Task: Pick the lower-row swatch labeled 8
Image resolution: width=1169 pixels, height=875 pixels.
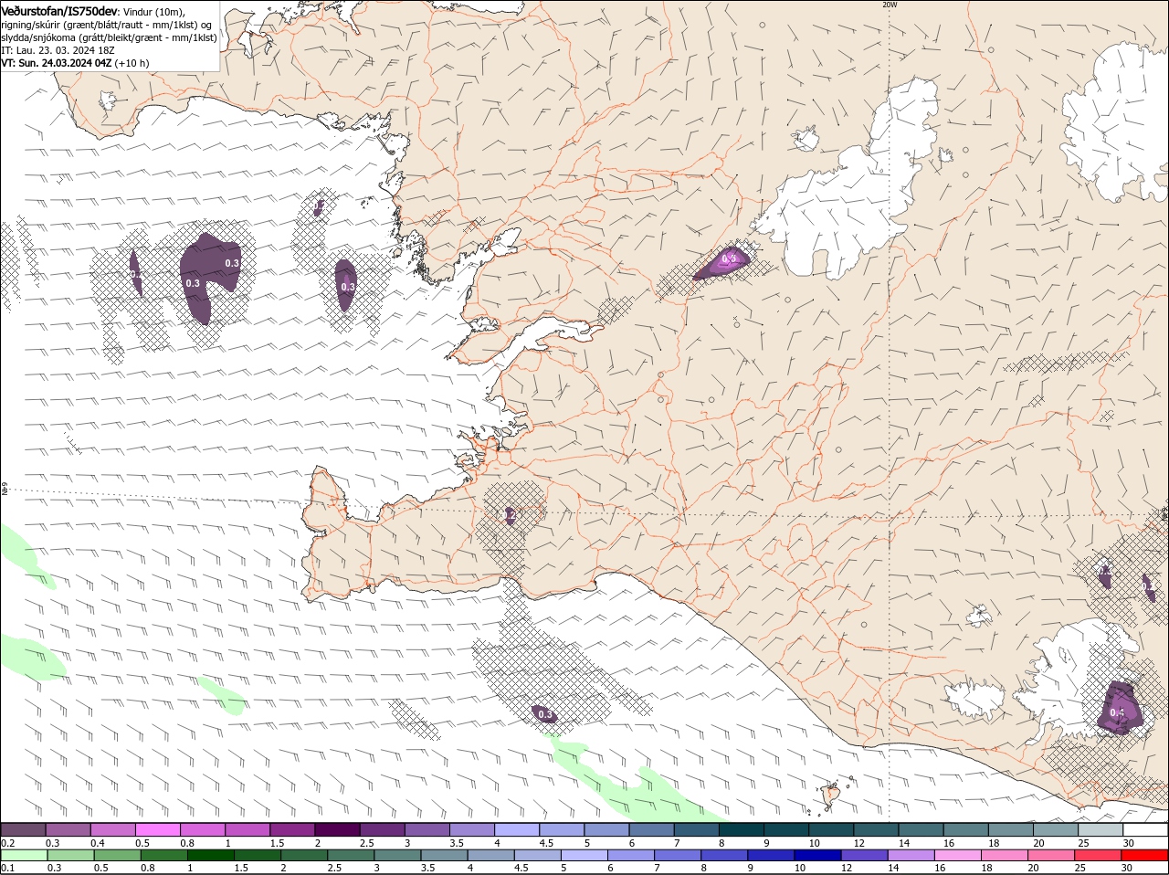Action: [725, 855]
